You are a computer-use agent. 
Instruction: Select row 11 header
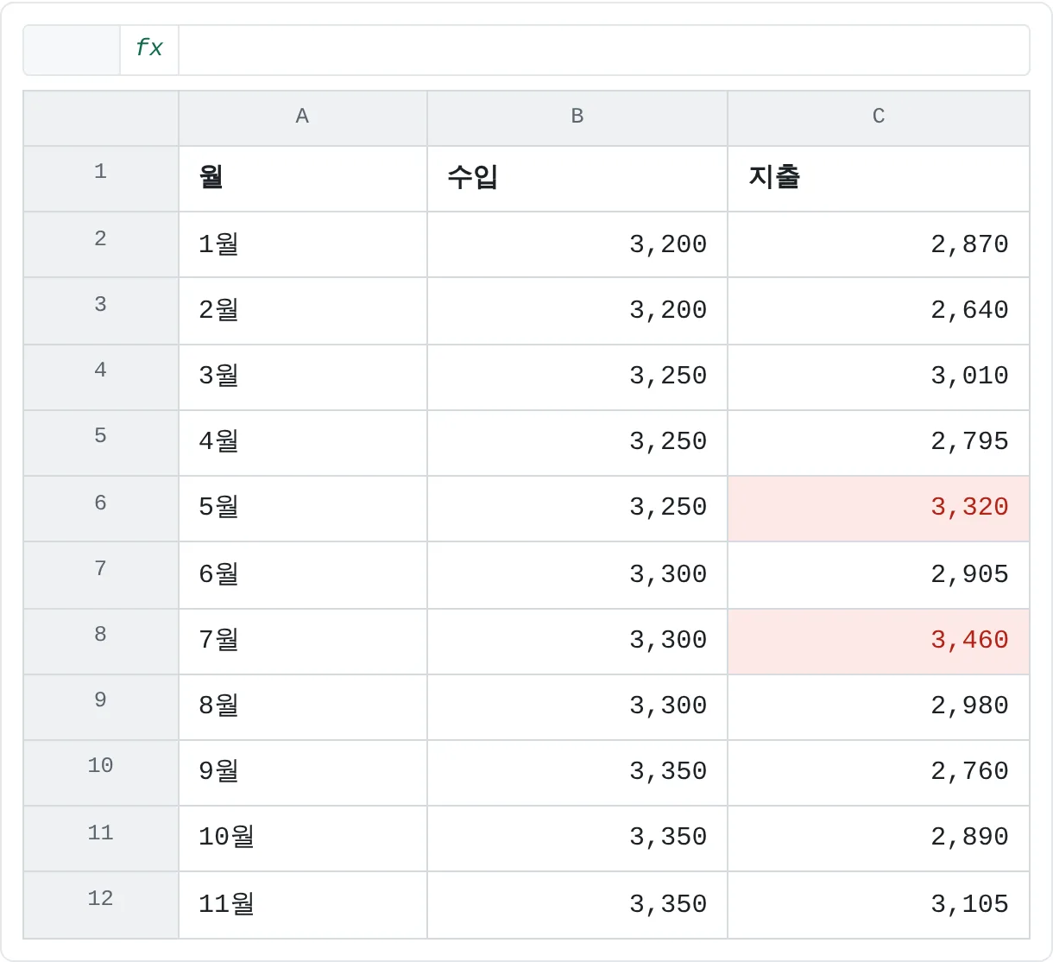pyautogui.click(x=101, y=839)
